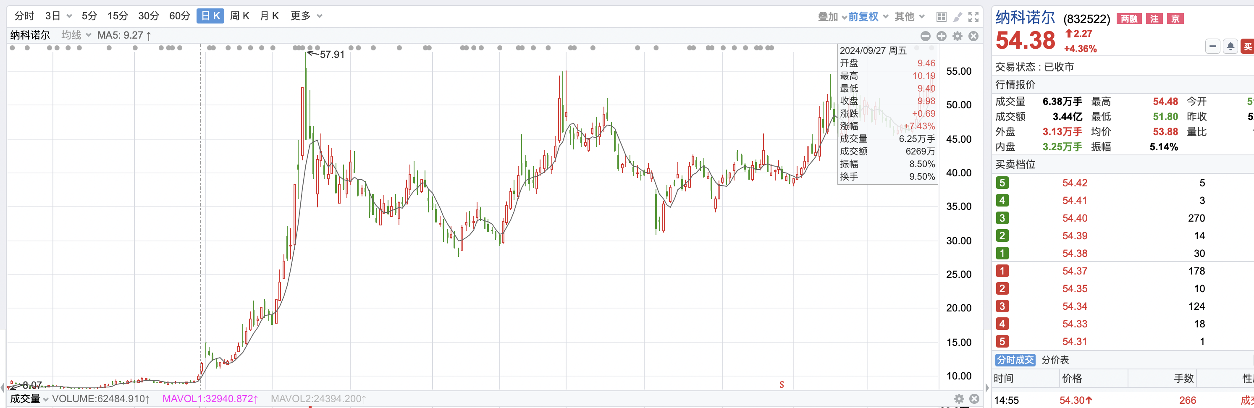The height and width of the screenshot is (408, 1254).
Task: Zoom out the K-line chart with minus icon
Action: [926, 36]
